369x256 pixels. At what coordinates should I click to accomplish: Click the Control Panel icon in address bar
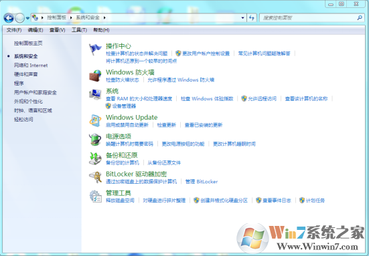click(x=35, y=17)
